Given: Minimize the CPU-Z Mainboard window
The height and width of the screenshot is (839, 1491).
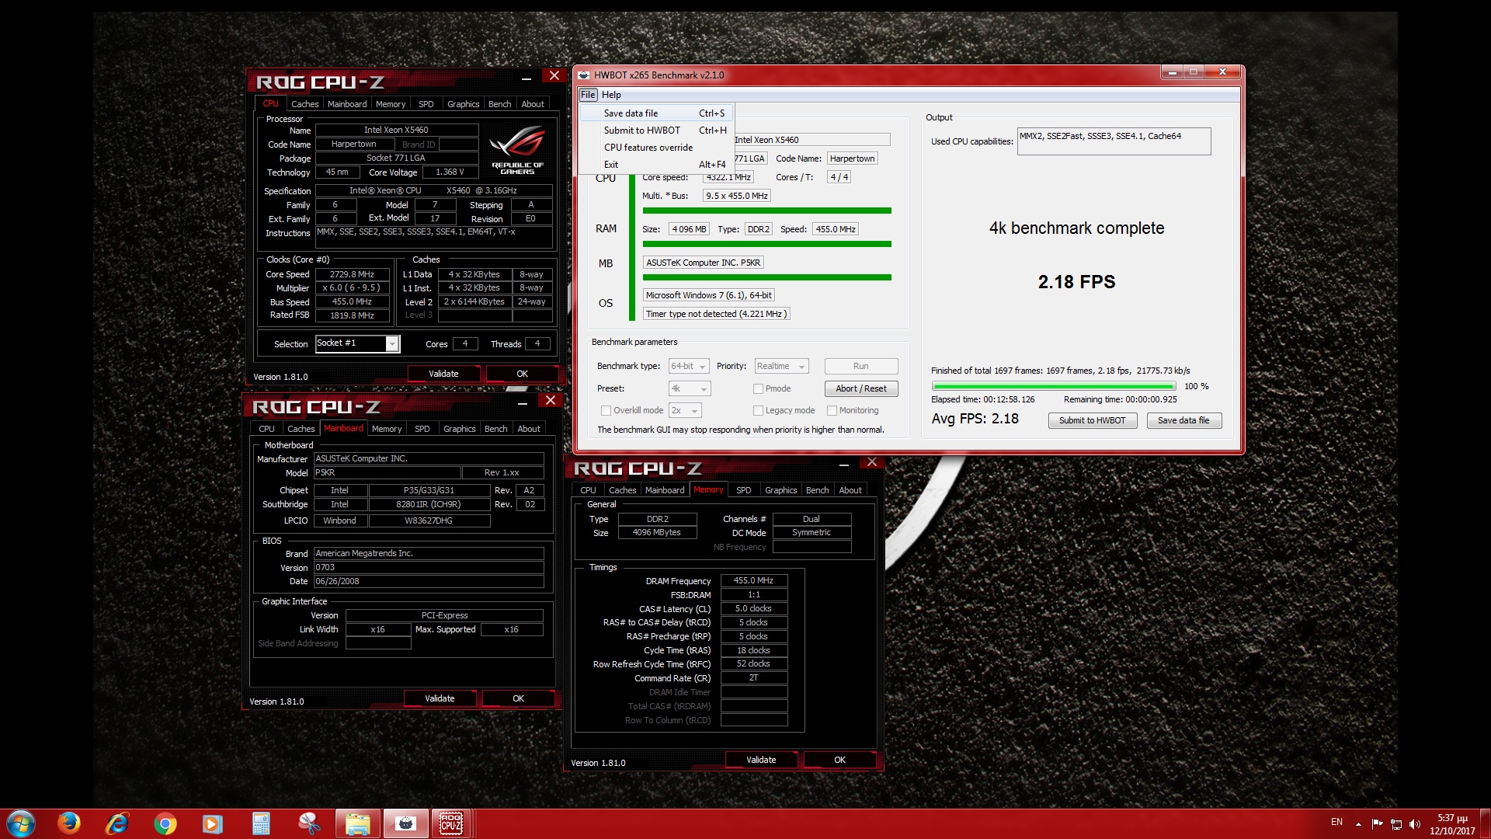Looking at the screenshot, I should (523, 402).
